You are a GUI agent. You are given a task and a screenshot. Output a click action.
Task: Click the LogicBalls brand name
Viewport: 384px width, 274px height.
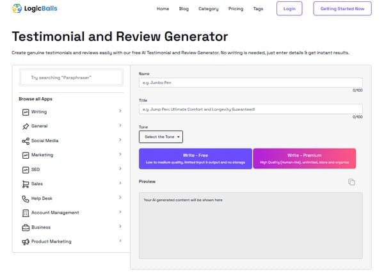(41, 8)
